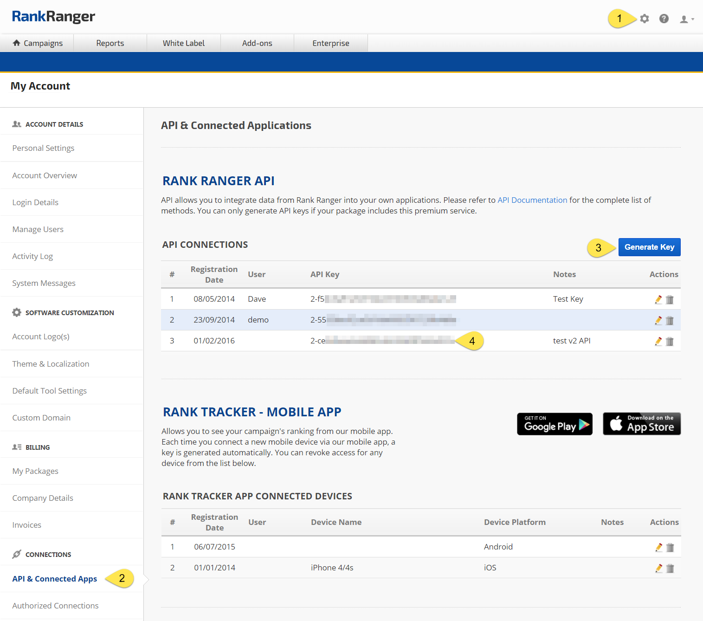This screenshot has height=621, width=703.
Task: Edit the Android connected device entry
Action: (658, 547)
